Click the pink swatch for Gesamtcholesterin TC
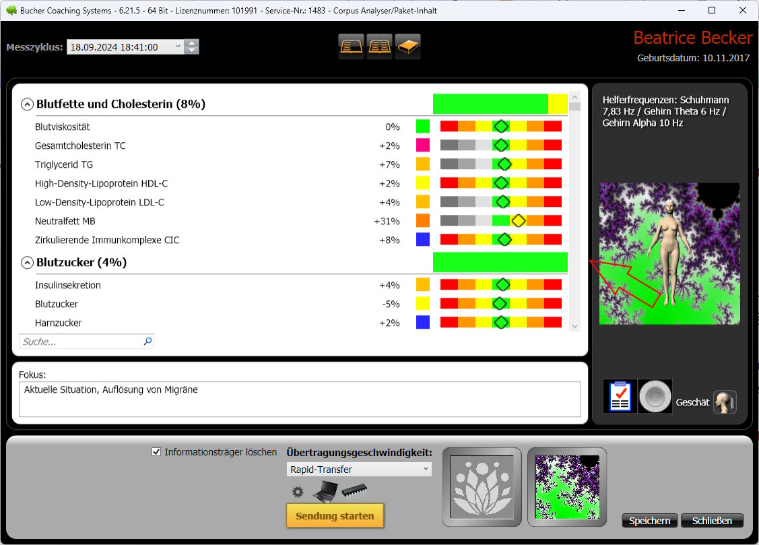The height and width of the screenshot is (545, 759). pyautogui.click(x=423, y=146)
